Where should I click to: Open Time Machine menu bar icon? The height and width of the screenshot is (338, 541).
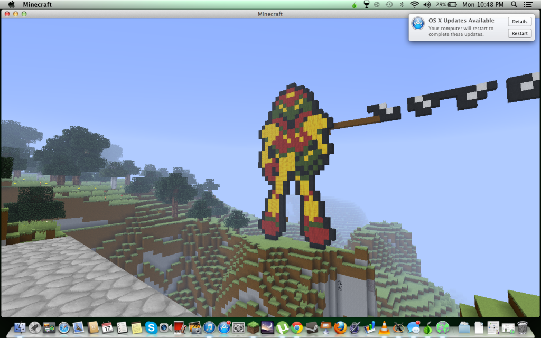pos(389,4)
